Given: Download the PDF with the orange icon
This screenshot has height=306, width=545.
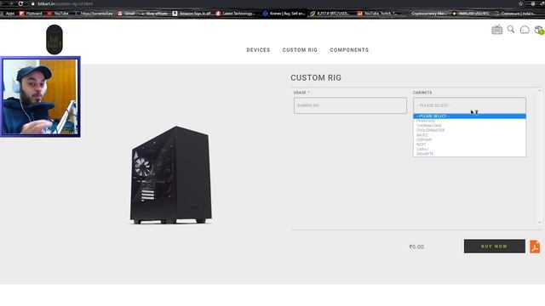Looking at the screenshot, I should pos(535,246).
